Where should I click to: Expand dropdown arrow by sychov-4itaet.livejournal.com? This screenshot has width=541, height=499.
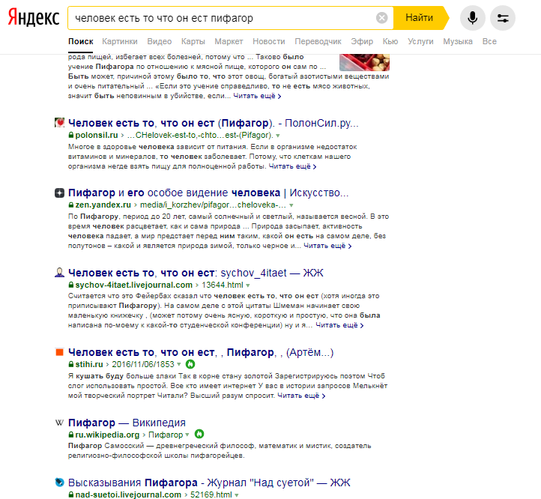click(248, 285)
